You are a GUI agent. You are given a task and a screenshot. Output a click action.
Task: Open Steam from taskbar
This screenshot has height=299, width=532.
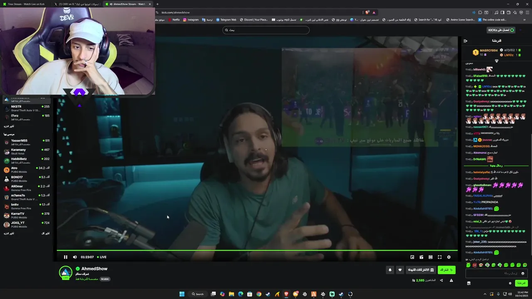pyautogui.click(x=268, y=294)
